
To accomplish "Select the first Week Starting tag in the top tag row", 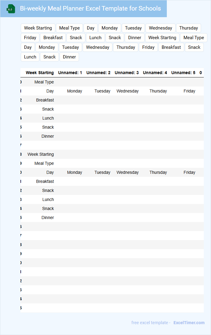I will [x=38, y=28].
